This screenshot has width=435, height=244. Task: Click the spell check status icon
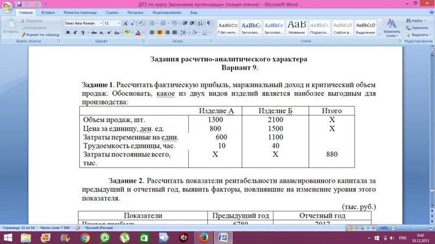78,228
